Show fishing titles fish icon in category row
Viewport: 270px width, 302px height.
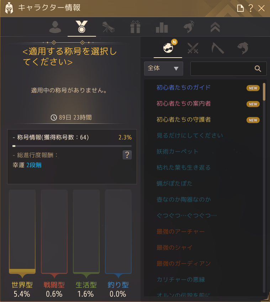coord(243,48)
